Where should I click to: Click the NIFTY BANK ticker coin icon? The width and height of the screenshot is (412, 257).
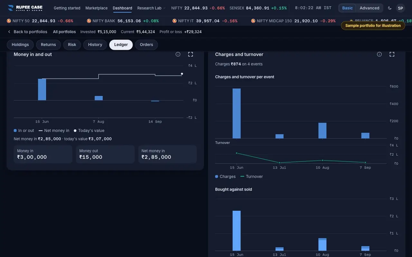(x=89, y=21)
